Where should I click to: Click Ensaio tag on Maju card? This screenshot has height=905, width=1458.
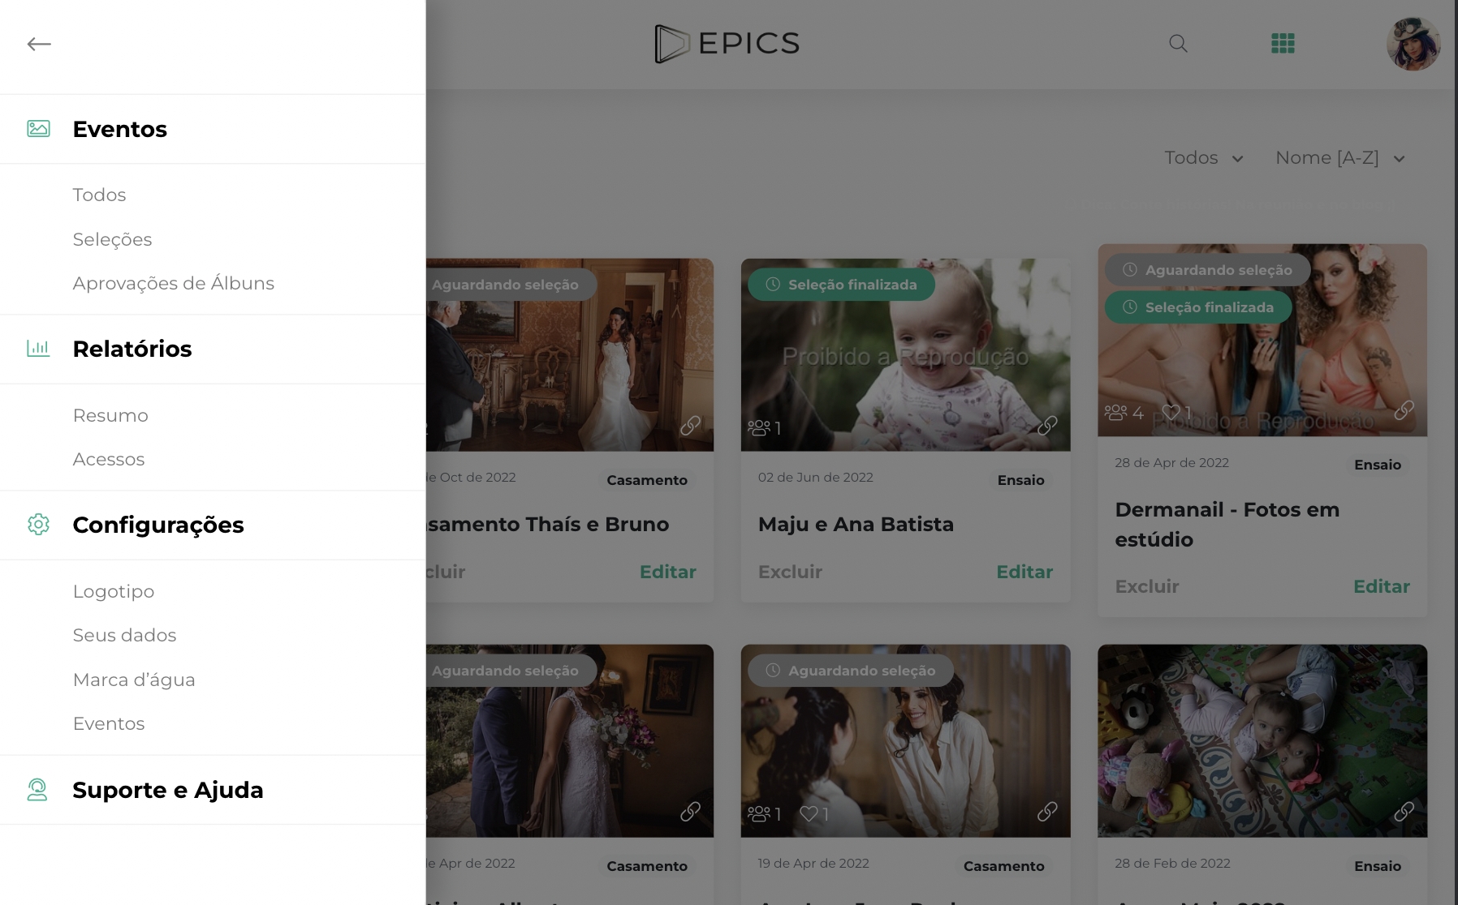(1020, 480)
